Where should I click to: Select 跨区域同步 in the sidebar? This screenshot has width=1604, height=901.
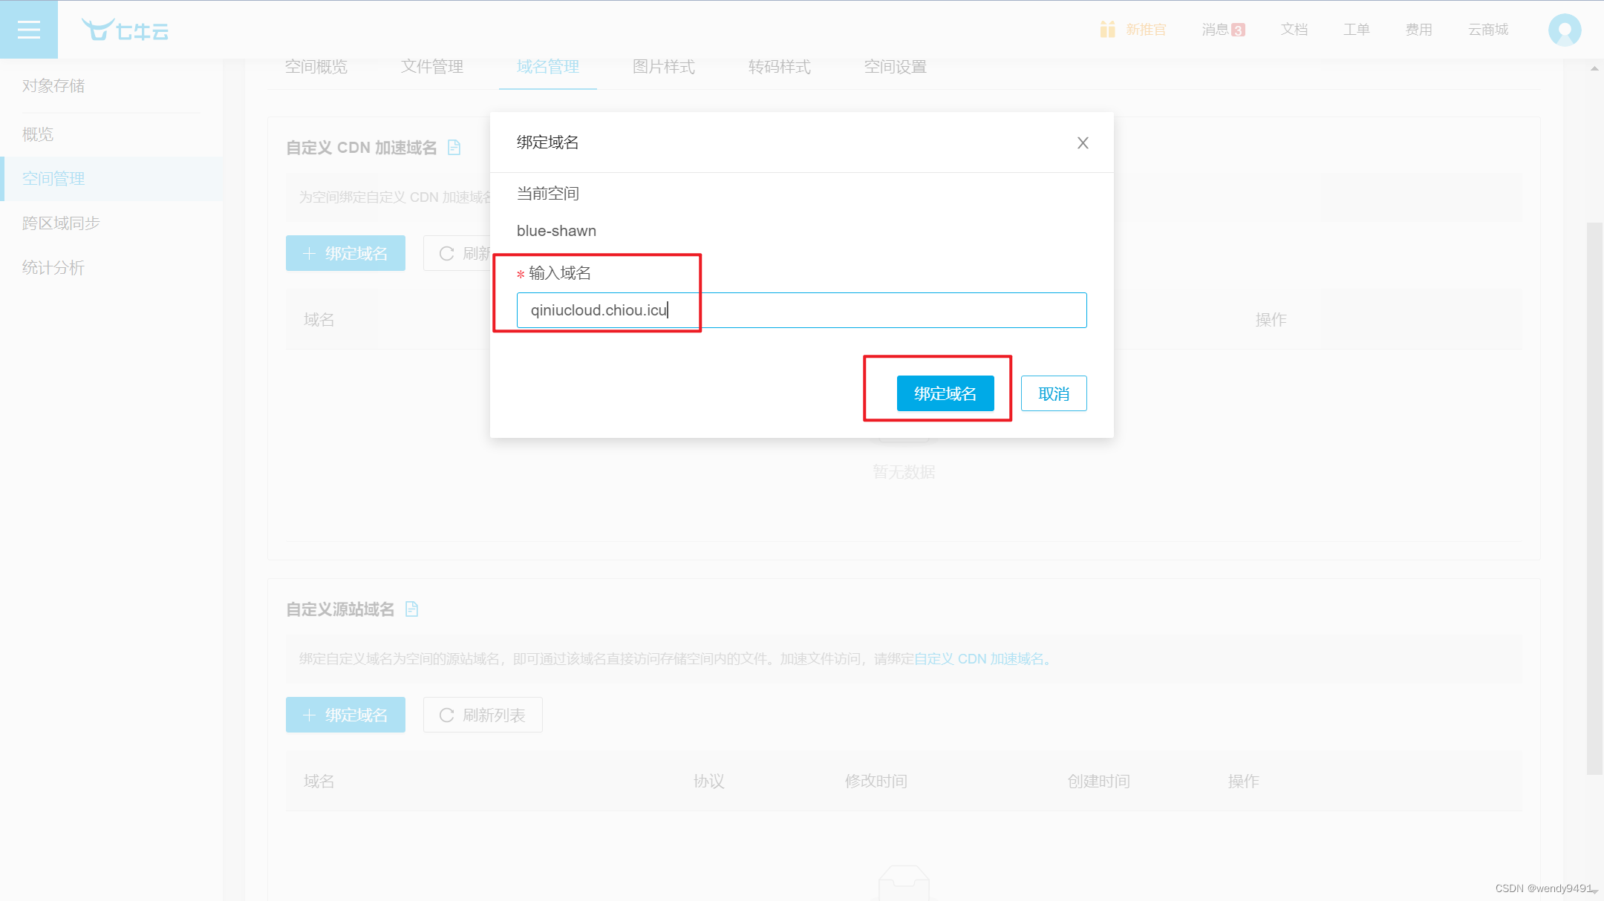[x=61, y=223]
